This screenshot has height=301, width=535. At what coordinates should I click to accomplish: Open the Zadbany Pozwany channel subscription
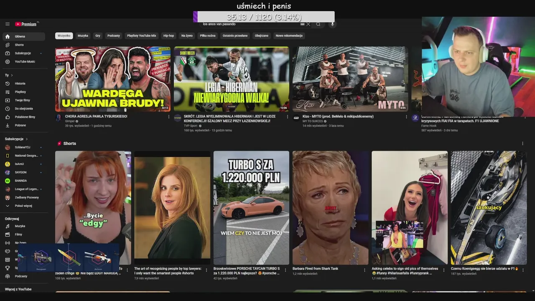point(24,197)
